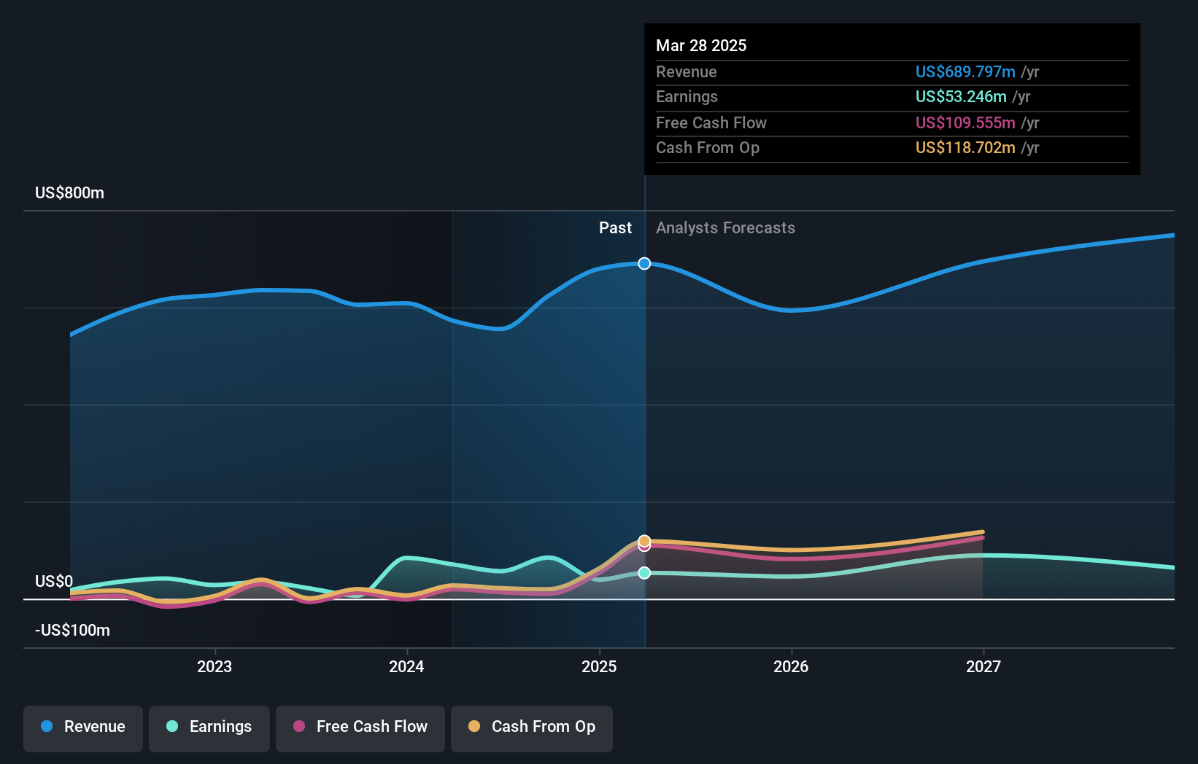
Task: Click the Mar 28 2025 tooltip header
Action: pyautogui.click(x=701, y=45)
